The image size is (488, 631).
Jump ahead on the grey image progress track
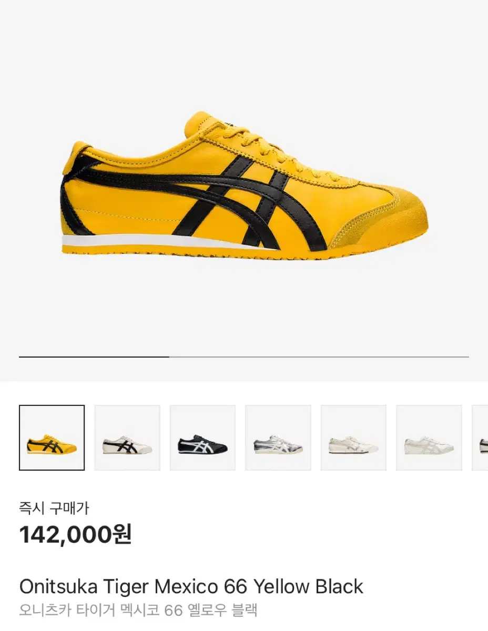(x=319, y=357)
